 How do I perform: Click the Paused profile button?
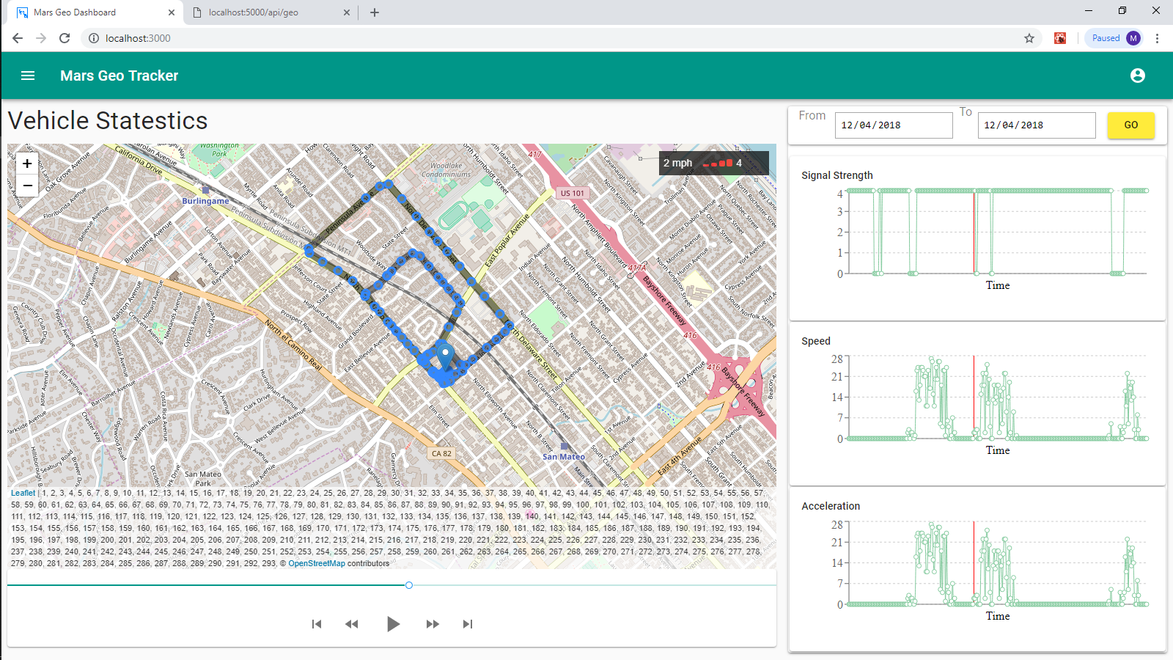(x=1115, y=38)
